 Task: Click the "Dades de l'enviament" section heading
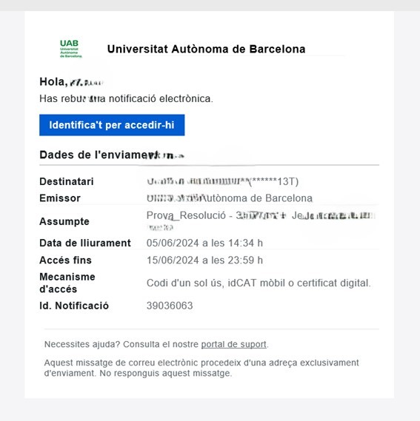pos(112,155)
